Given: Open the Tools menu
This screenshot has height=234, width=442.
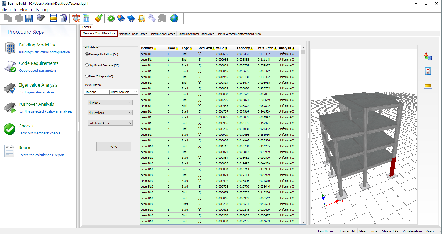Looking at the screenshot, I should tap(35, 10).
